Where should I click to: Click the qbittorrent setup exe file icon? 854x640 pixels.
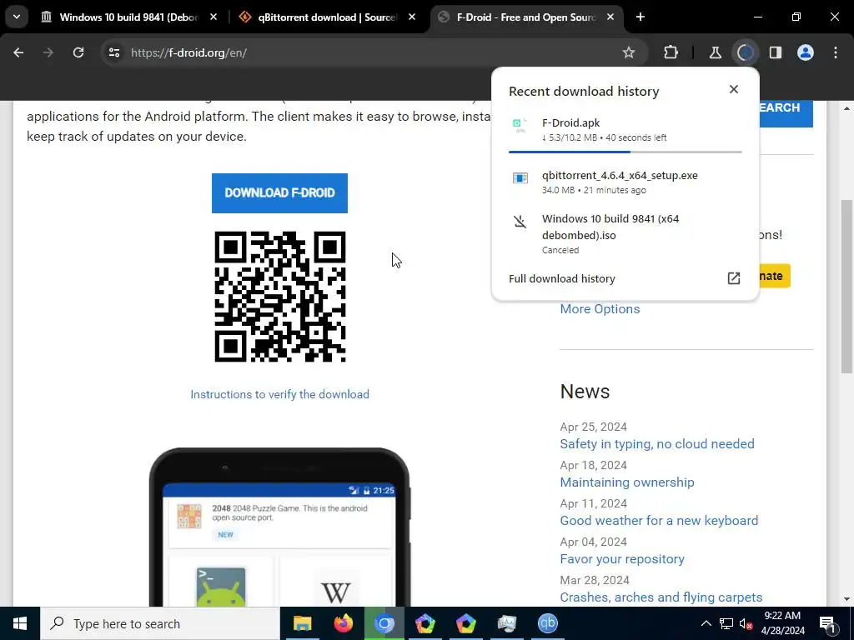[520, 178]
